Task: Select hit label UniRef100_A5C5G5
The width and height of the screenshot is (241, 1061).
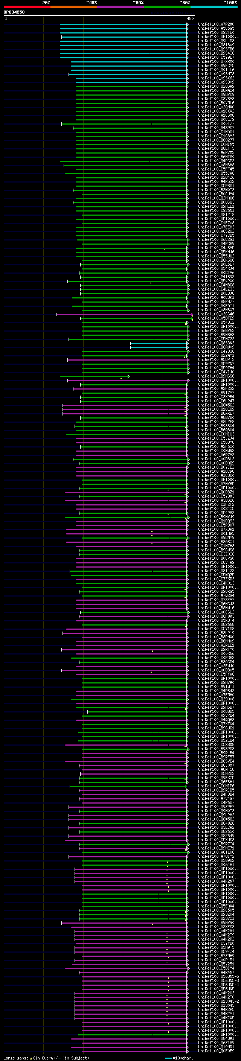Action: [x=216, y=29]
